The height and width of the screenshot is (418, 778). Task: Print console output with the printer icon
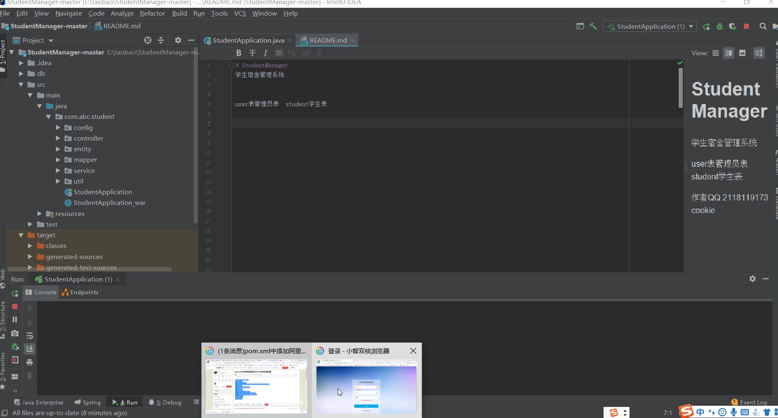coord(30,362)
